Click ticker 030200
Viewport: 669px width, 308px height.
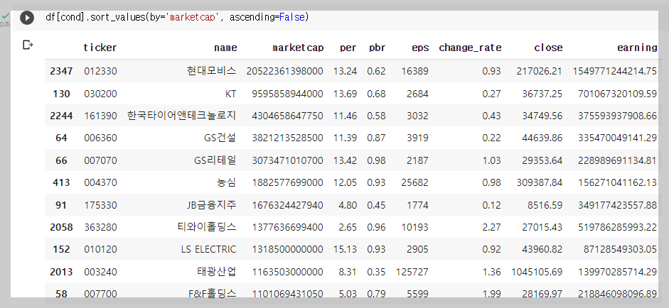click(x=100, y=94)
